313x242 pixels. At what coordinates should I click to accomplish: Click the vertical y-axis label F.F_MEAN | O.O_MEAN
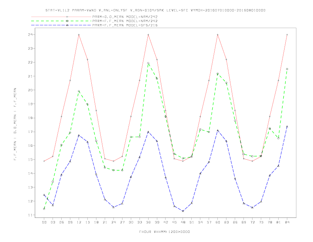(x=15, y=124)
